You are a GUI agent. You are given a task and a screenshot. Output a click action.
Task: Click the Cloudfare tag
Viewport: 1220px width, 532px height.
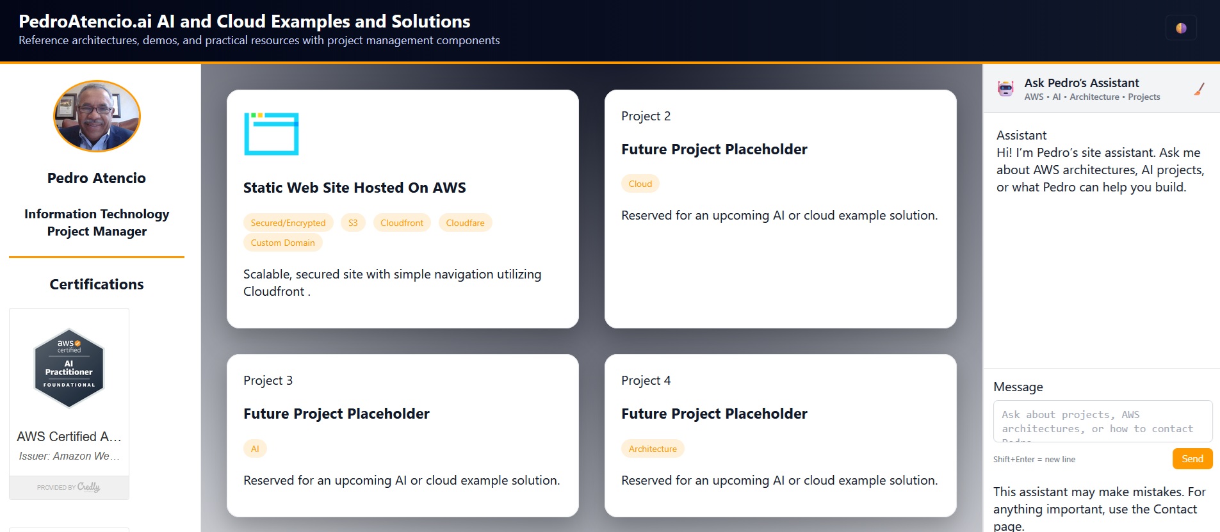[465, 223]
